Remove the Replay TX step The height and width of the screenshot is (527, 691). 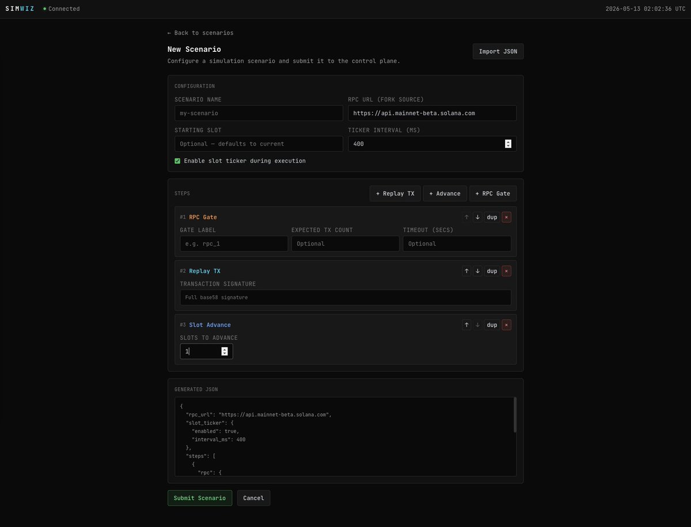506,271
